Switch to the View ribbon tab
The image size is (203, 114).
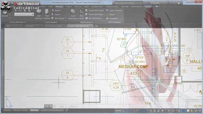tap(51, 6)
